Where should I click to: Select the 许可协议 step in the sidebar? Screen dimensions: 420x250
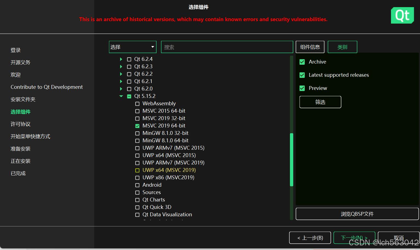[21, 124]
